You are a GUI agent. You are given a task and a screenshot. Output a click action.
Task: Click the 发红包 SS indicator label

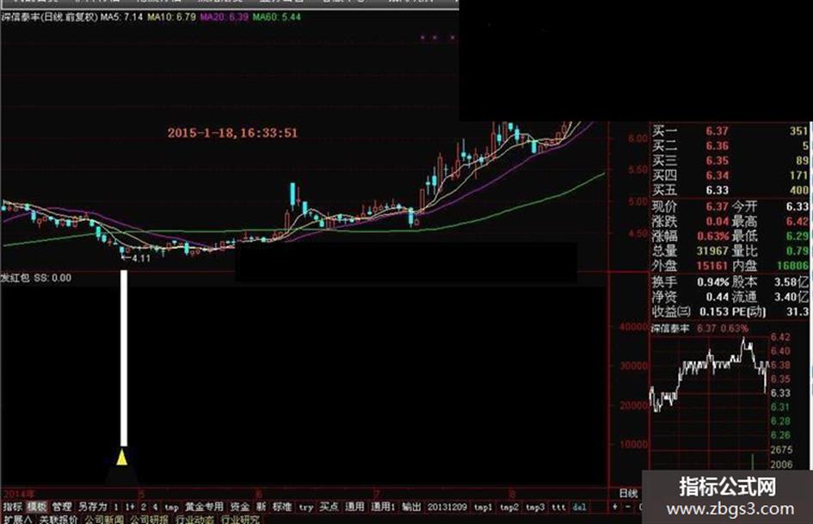pyautogui.click(x=36, y=278)
